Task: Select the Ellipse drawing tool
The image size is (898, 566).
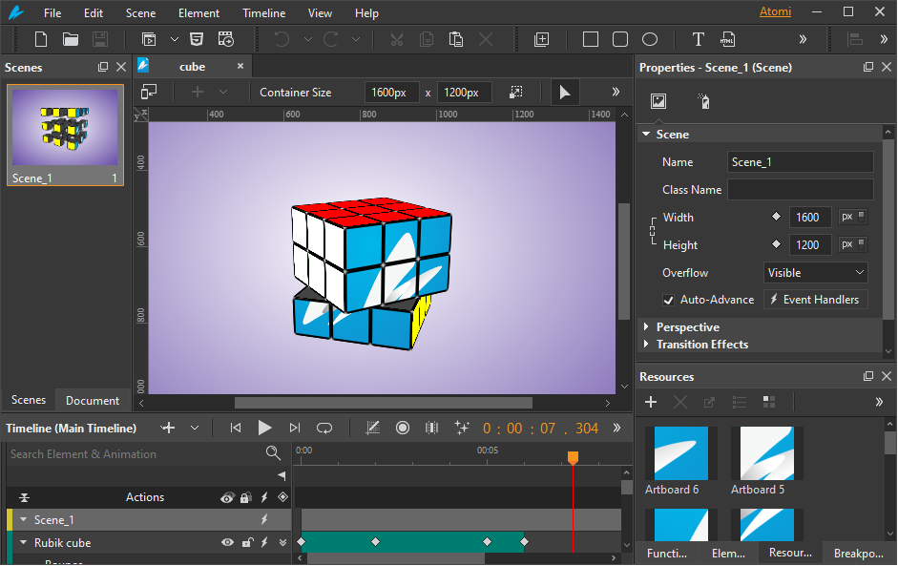Action: (650, 39)
